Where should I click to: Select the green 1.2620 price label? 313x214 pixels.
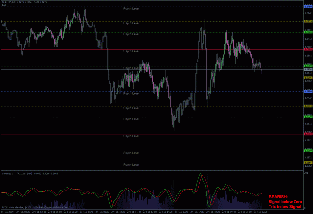coord(308,117)
